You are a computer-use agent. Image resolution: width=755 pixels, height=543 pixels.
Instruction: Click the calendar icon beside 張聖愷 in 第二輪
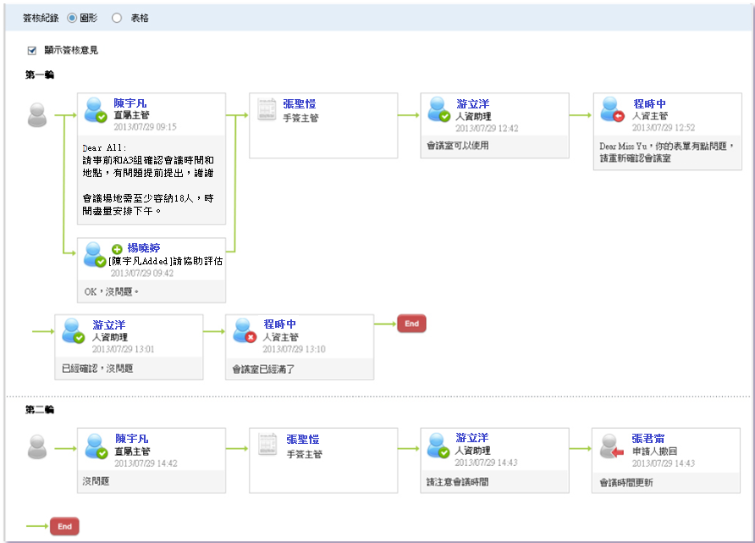pyautogui.click(x=267, y=444)
